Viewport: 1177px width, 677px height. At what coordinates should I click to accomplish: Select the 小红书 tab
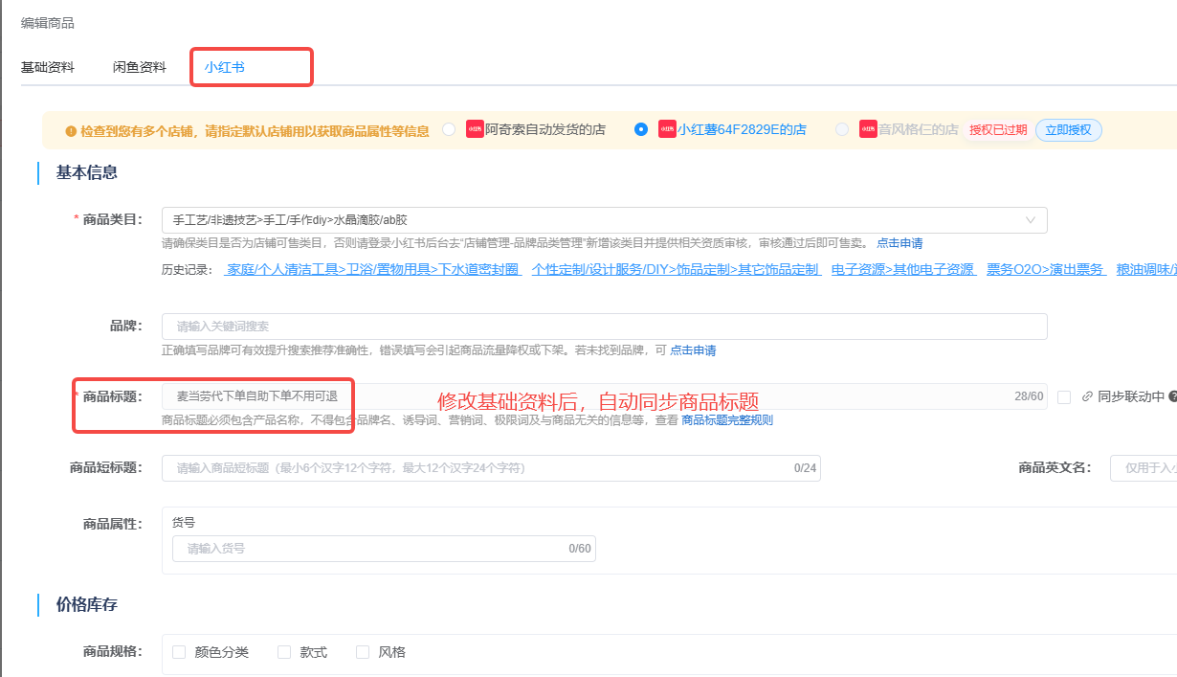pos(224,67)
